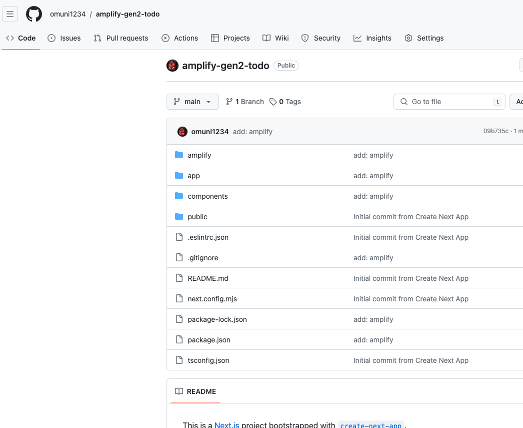Click the GitHub octocat logo
The image size is (523, 428).
coord(34,14)
